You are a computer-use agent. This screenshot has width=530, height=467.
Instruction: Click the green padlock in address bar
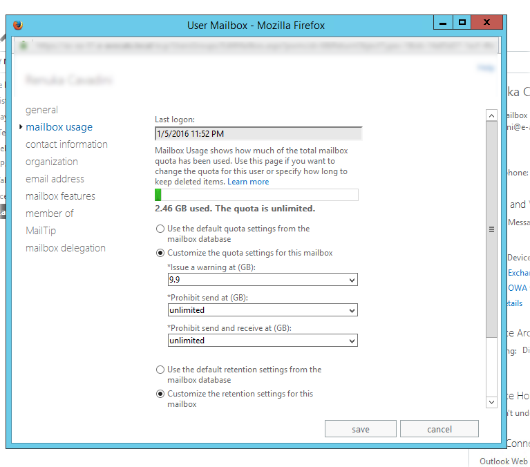pyautogui.click(x=23, y=46)
